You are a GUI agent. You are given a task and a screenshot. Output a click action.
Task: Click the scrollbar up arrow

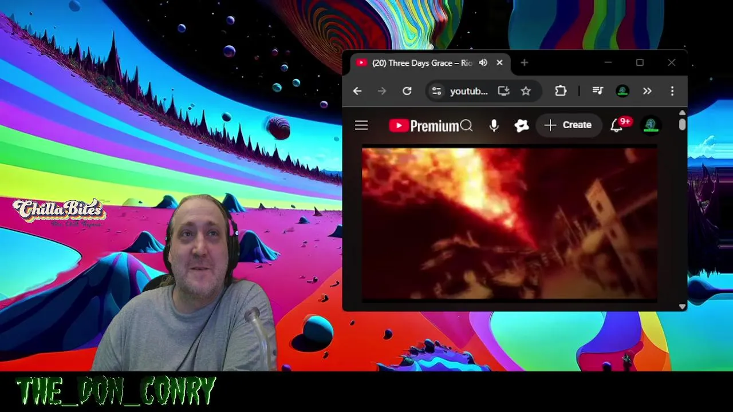coord(682,113)
